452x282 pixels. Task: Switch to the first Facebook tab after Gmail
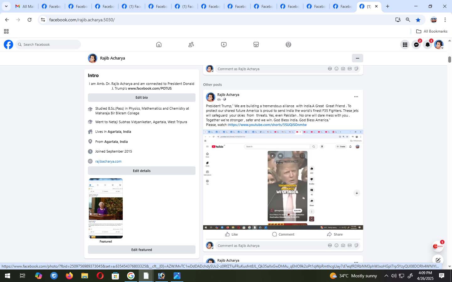pyautogui.click(x=51, y=6)
